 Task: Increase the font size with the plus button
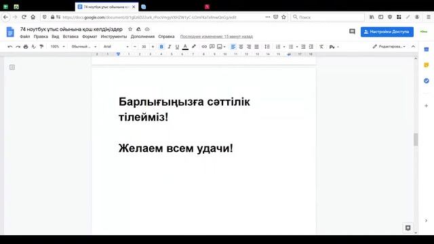click(153, 47)
